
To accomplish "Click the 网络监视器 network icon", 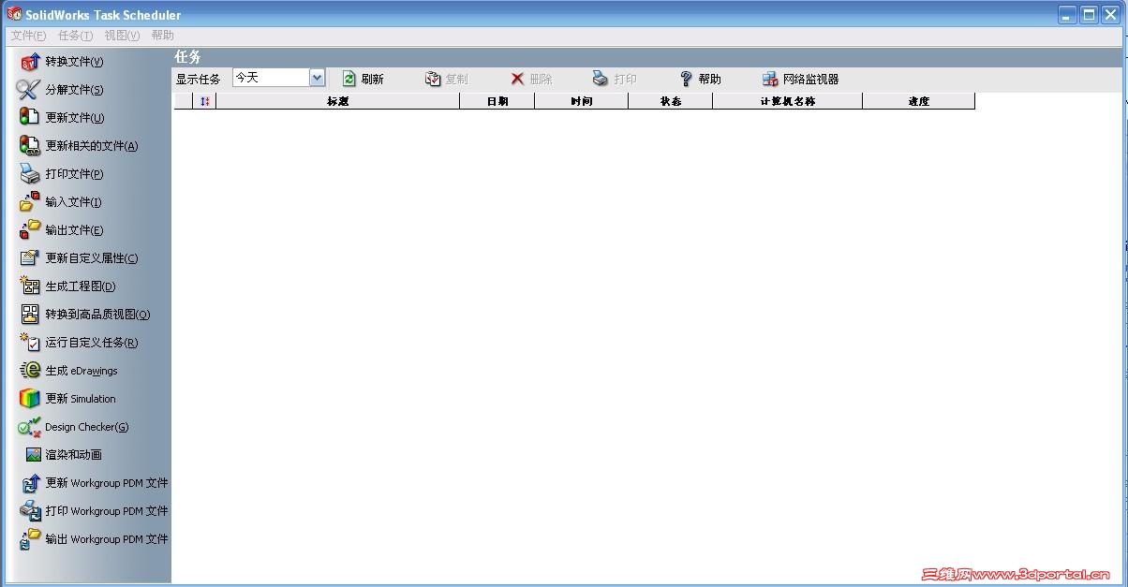I will (770, 80).
